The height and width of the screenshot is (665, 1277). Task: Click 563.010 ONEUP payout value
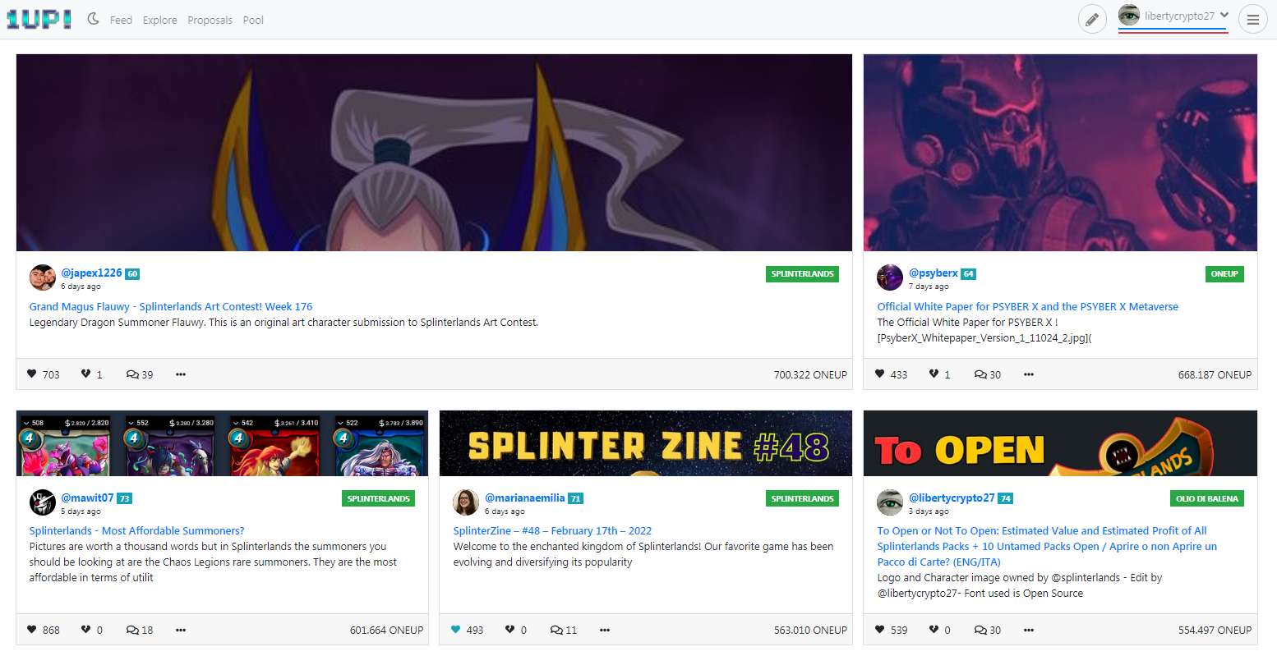(x=810, y=630)
